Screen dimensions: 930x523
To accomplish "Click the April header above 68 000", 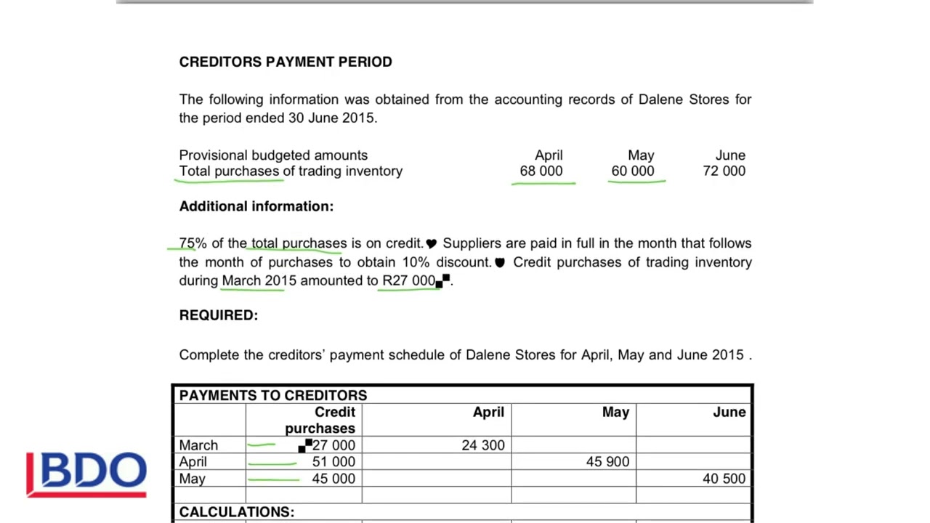I will pyautogui.click(x=549, y=155).
